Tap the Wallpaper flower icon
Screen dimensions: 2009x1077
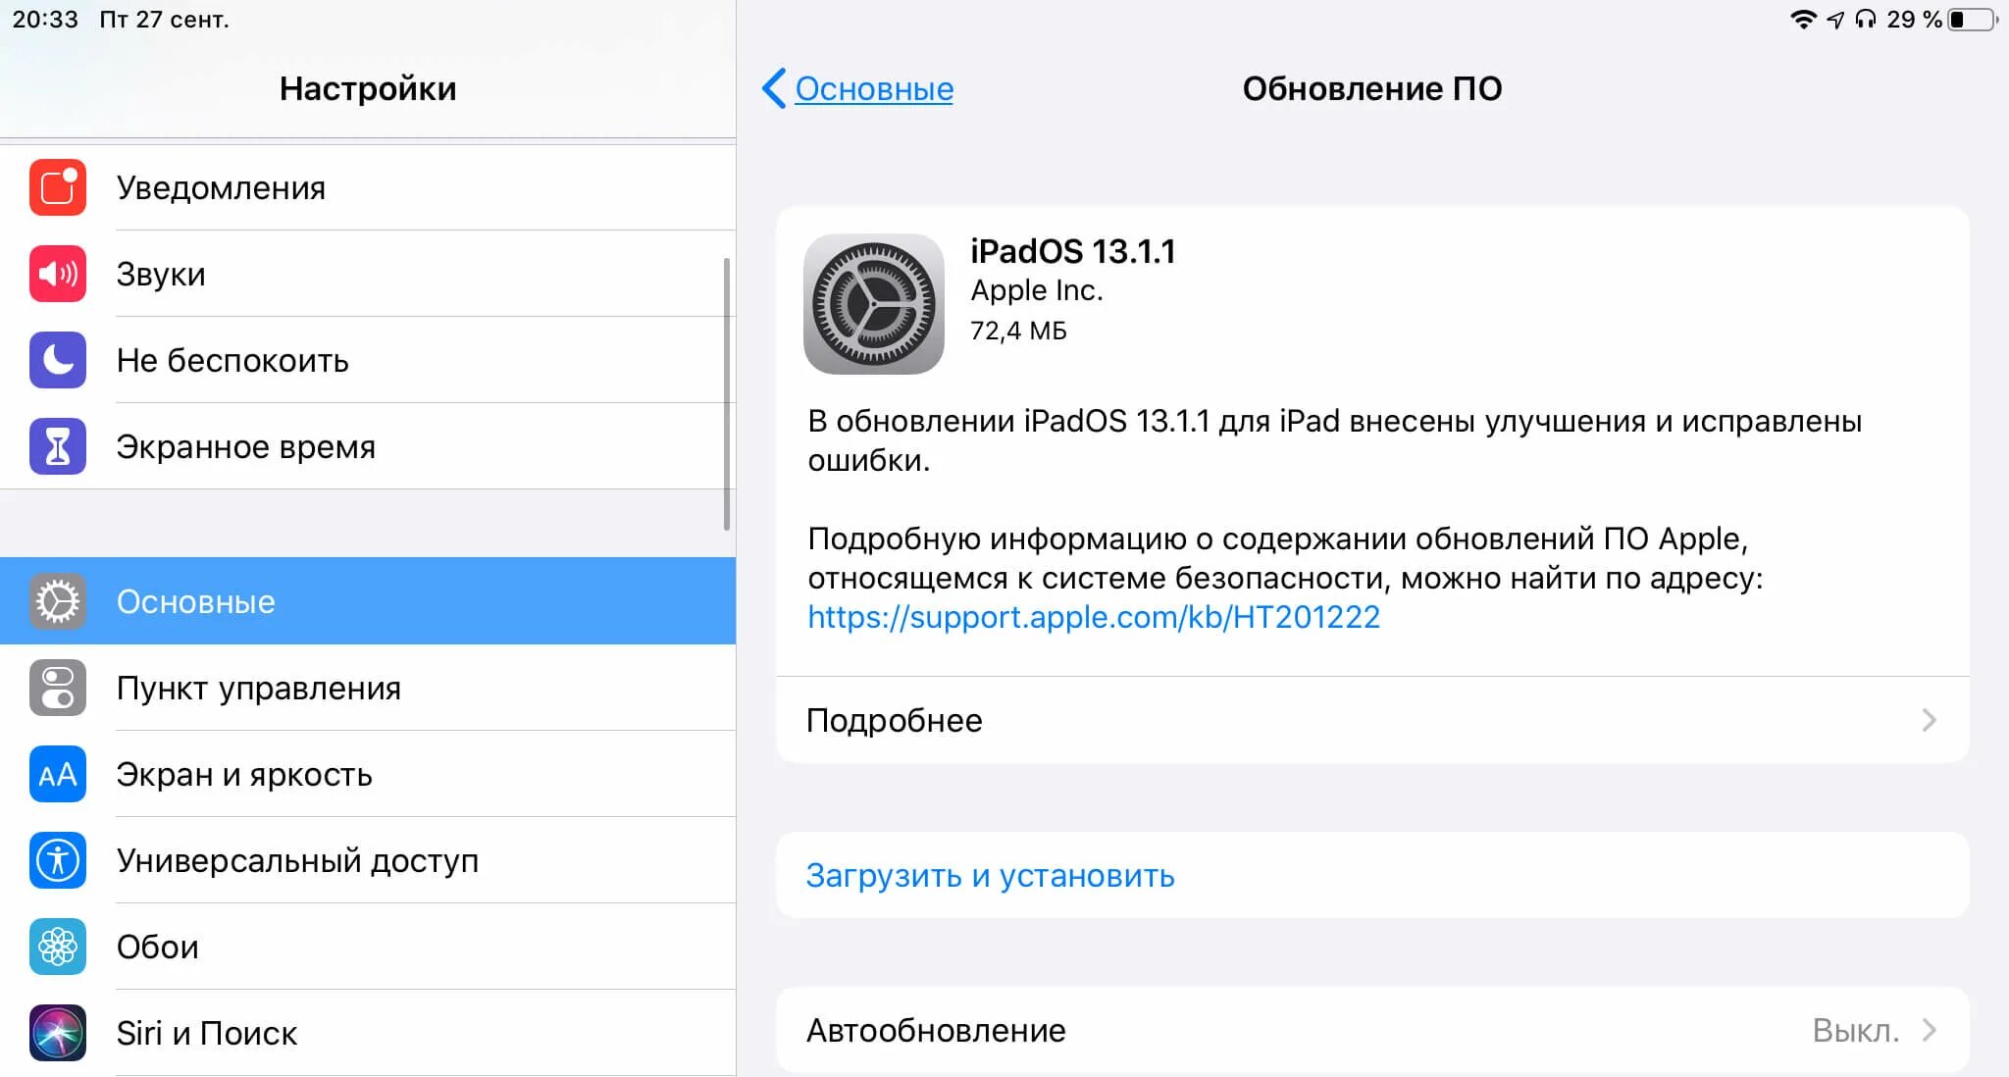click(58, 947)
